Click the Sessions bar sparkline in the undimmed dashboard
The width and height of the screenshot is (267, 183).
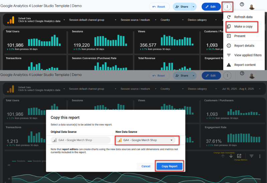click(111, 40)
